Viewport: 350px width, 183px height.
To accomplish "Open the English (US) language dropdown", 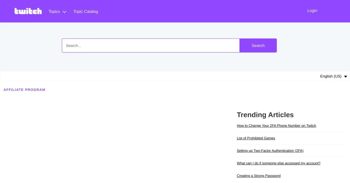I will pyautogui.click(x=334, y=76).
